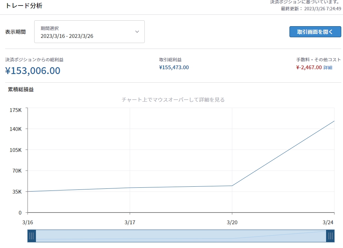Click the 175K y-axis label
The height and width of the screenshot is (248, 343).
point(16,110)
